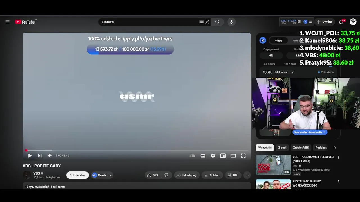Viewport: 360px width, 202px height.
Task: Open the YouTube hamburger guide menu
Action: (x=7, y=22)
